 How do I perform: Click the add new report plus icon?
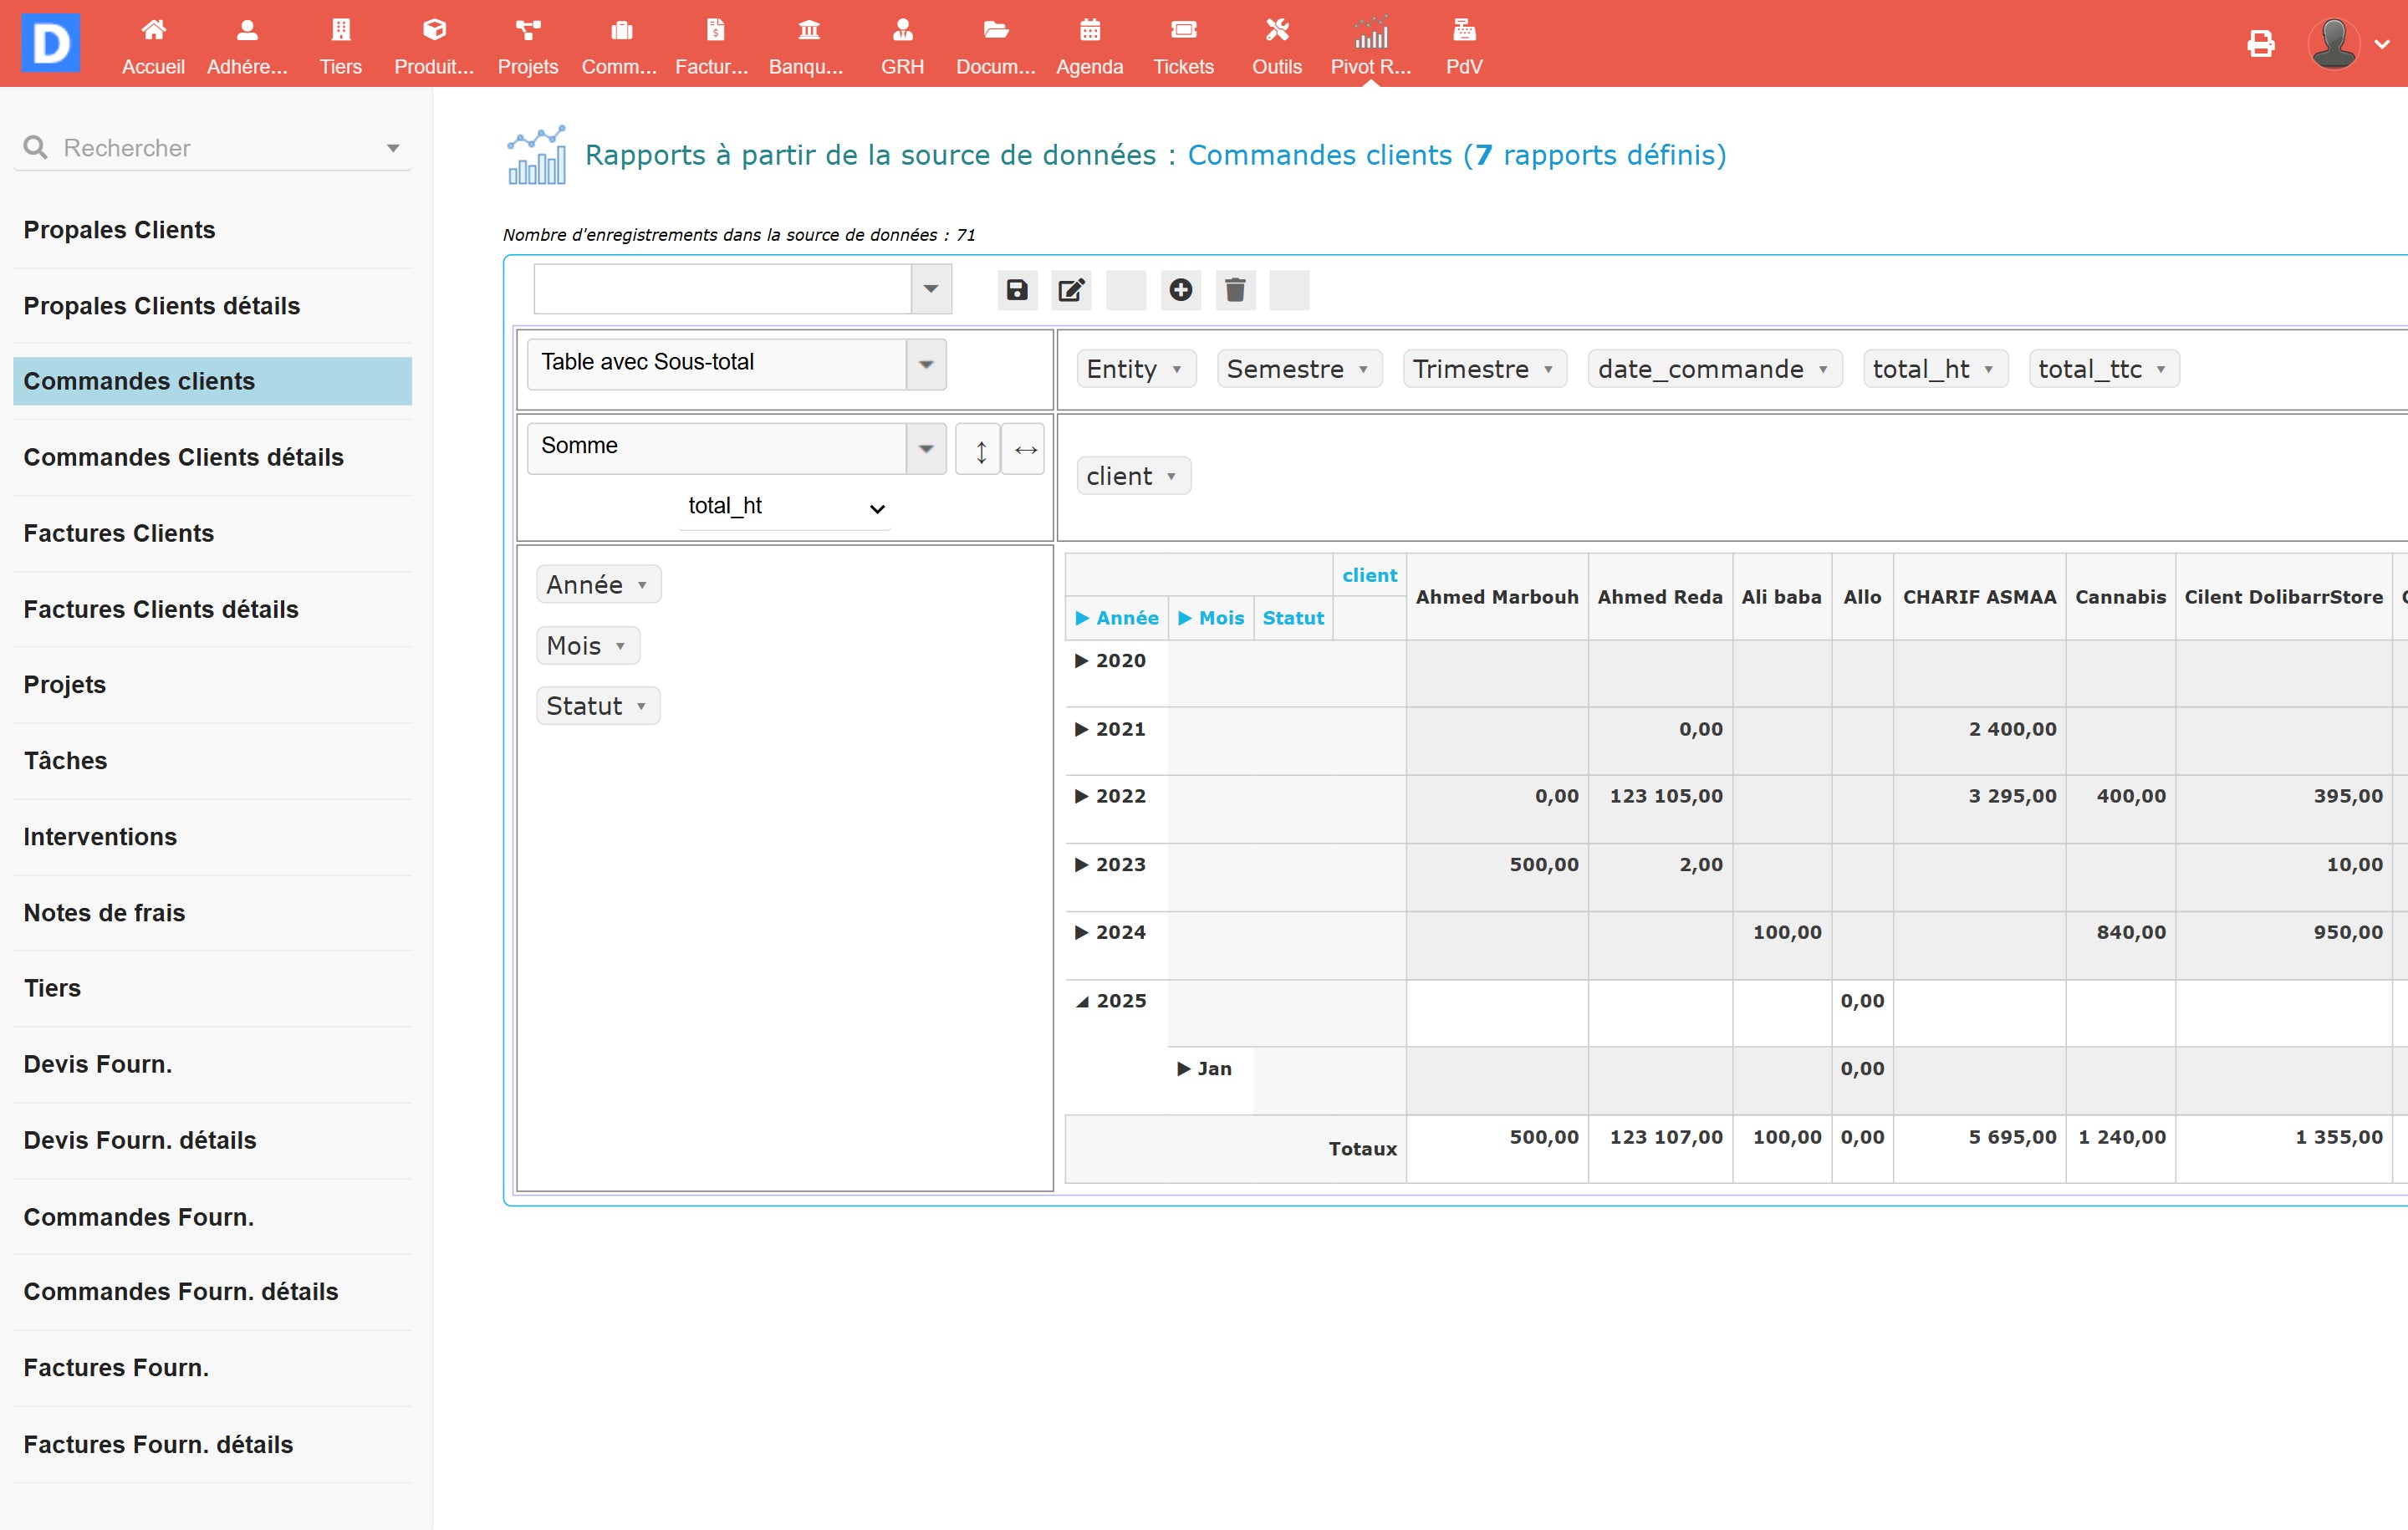coord(1180,290)
